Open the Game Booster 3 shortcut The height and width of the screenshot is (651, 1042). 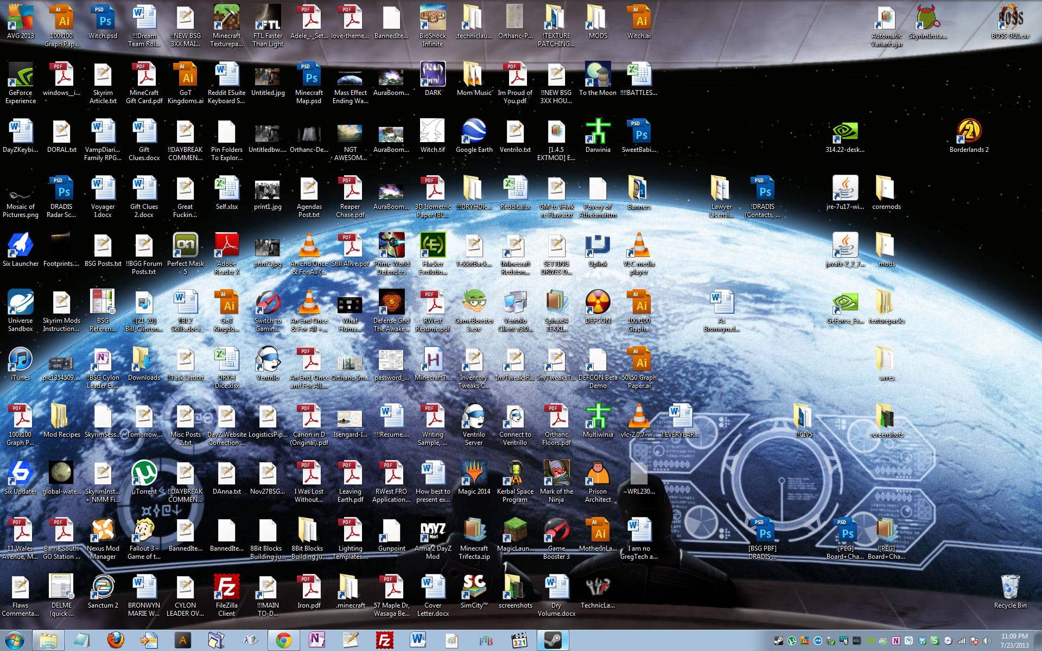pos(556,538)
